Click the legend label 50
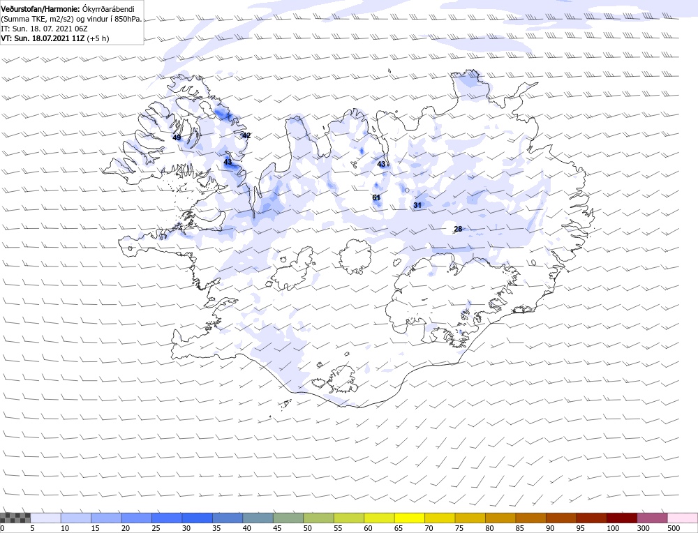The image size is (698, 533). click(308, 528)
